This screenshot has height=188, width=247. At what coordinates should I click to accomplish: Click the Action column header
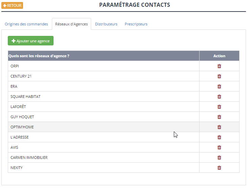[x=219, y=56]
